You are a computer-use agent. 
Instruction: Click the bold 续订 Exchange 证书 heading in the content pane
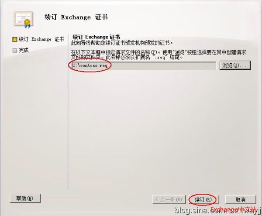pos(97,37)
